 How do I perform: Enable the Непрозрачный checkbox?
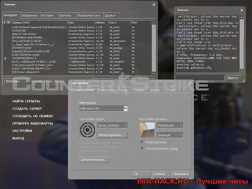142,142
